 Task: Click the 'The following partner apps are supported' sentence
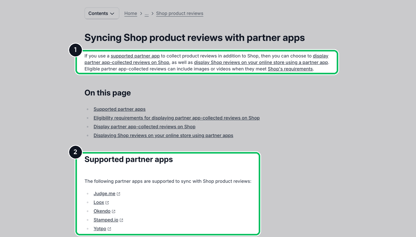tap(168, 181)
